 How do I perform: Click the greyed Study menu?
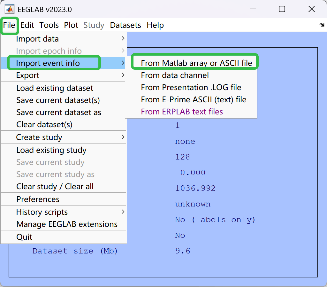pyautogui.click(x=94, y=25)
